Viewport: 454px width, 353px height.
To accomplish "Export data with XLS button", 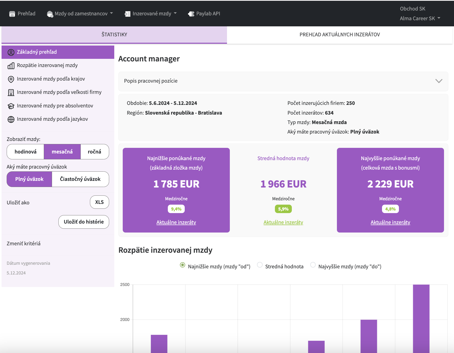I will pyautogui.click(x=99, y=202).
